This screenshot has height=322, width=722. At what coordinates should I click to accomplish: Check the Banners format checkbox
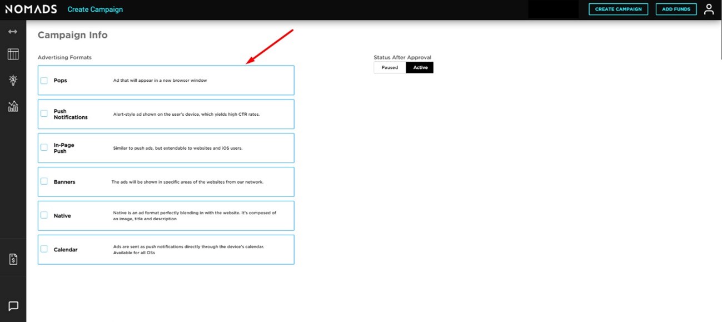44,181
